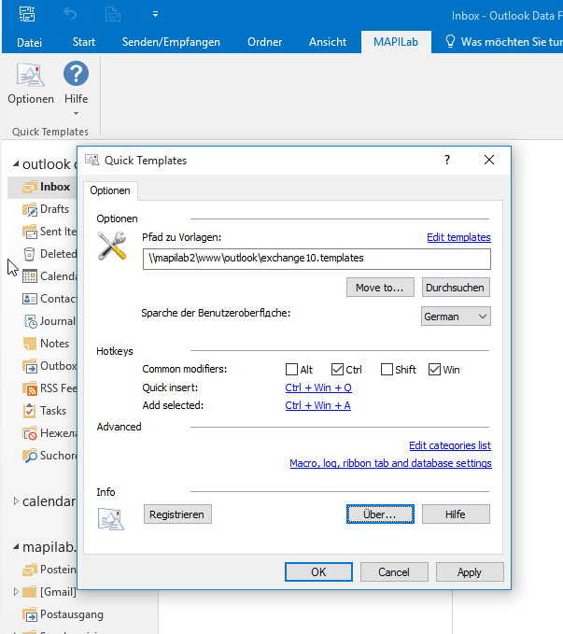Switch to the Ordner tab
Image resolution: width=563 pixels, height=634 pixels.
click(x=264, y=42)
